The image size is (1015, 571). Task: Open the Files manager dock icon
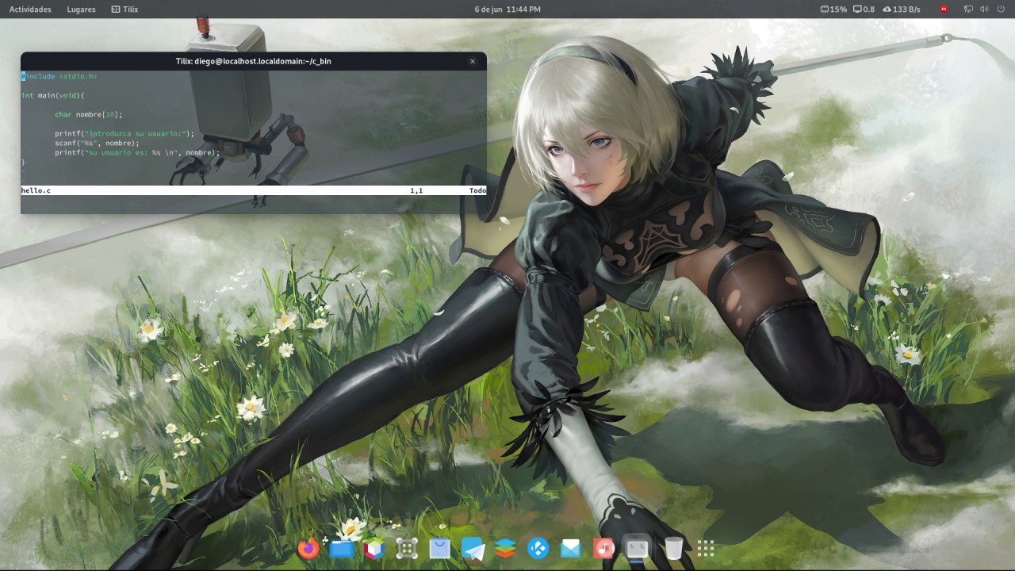(x=341, y=548)
